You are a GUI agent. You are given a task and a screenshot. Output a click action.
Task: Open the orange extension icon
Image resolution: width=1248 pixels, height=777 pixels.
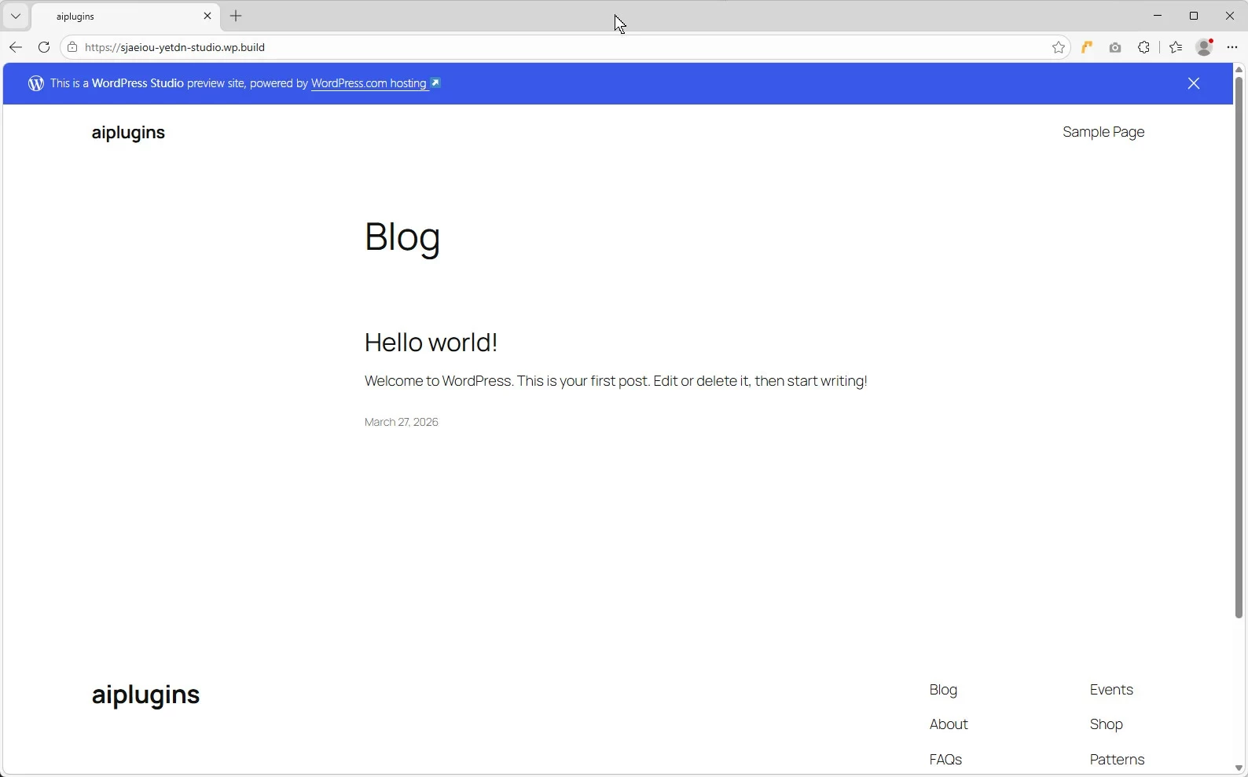coord(1087,47)
